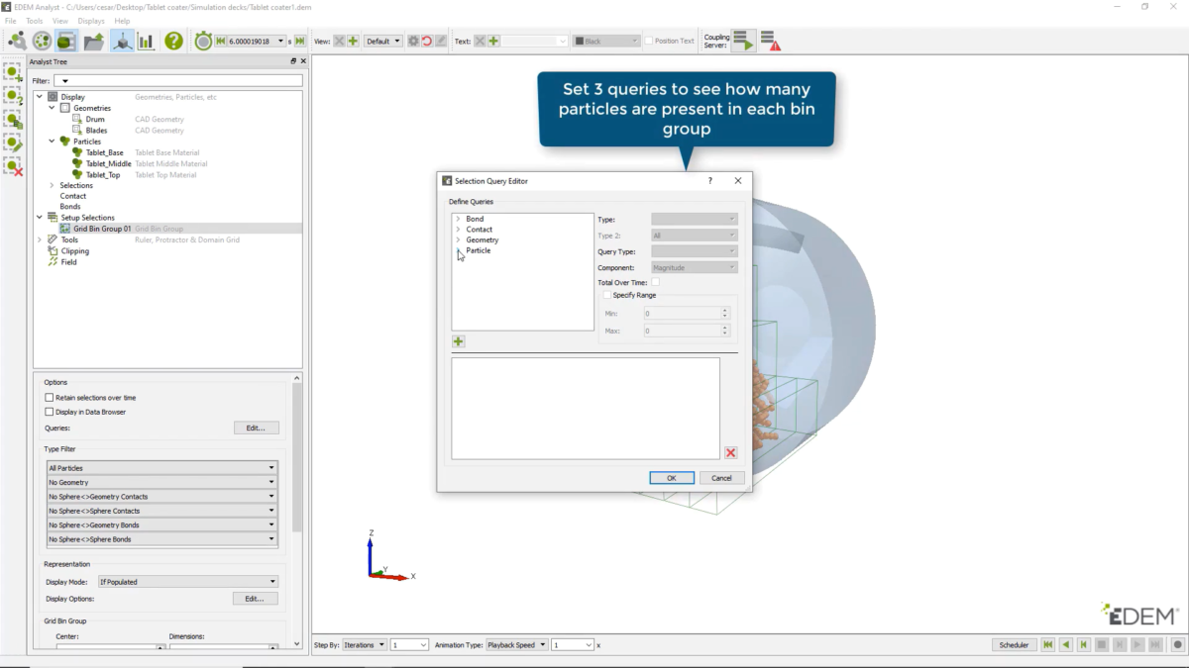Step back one frame in playback

[x=1083, y=645]
